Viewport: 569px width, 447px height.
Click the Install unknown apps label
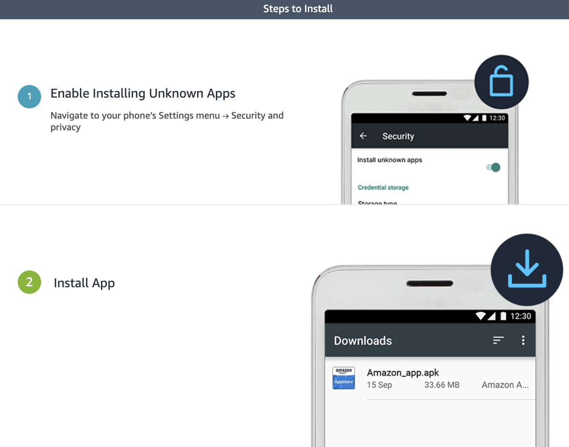[390, 160]
